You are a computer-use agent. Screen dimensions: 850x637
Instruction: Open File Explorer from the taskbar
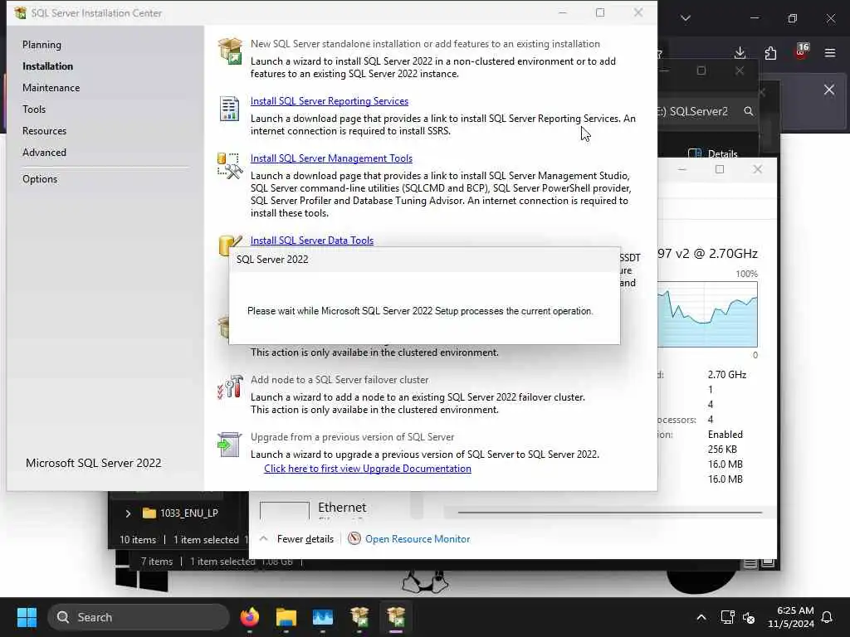[x=286, y=617]
